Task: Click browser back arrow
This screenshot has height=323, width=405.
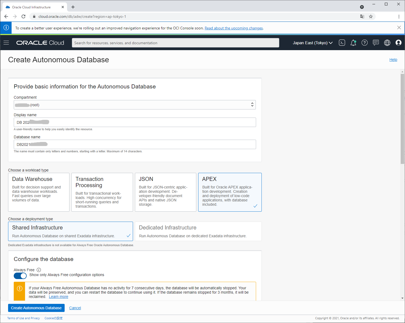Action: pos(6,16)
